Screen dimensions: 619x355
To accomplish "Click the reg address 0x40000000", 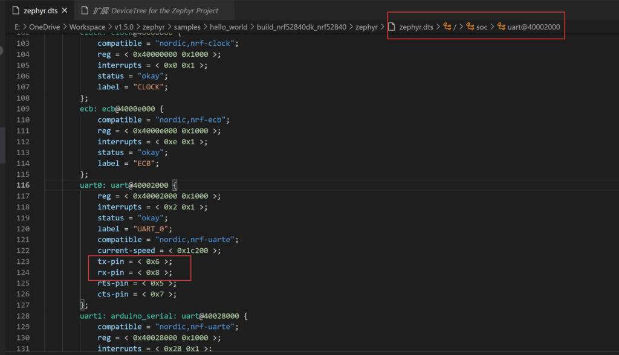I will [x=155, y=54].
